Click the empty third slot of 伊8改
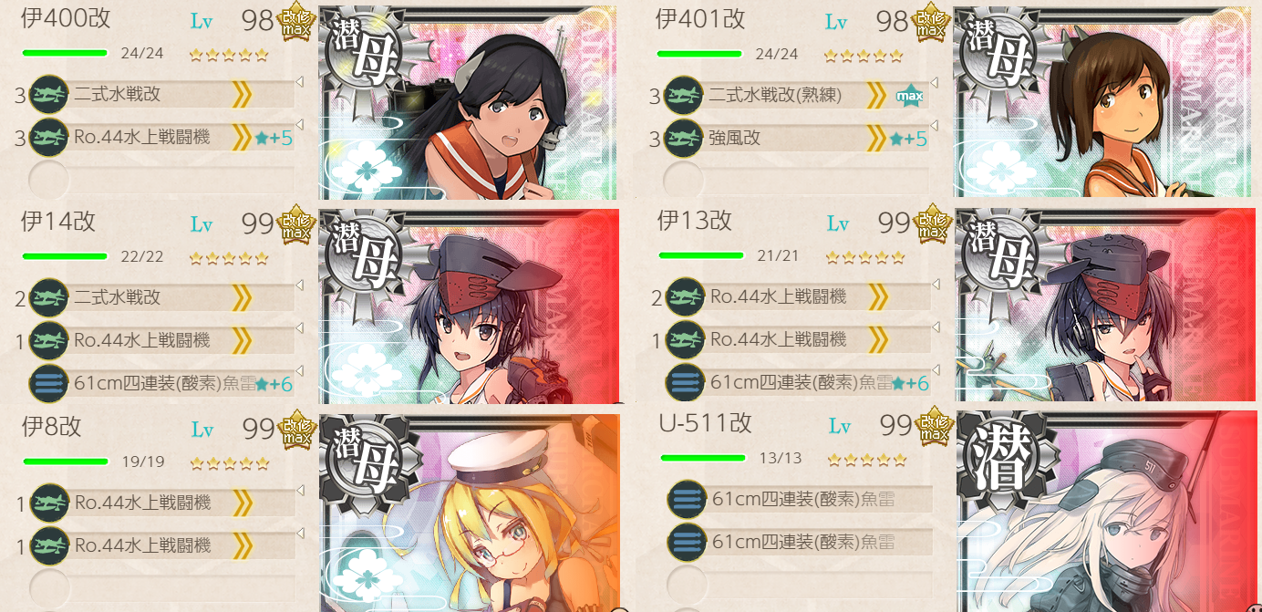Image resolution: width=1262 pixels, height=612 pixels. 162,588
